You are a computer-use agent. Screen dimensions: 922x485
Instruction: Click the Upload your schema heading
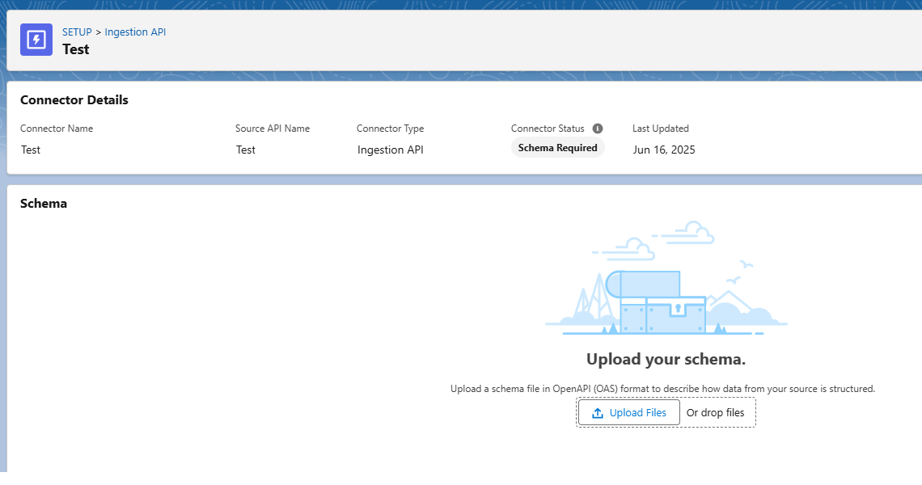[666, 359]
